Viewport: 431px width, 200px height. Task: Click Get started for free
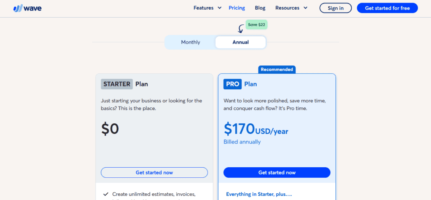pos(387,8)
